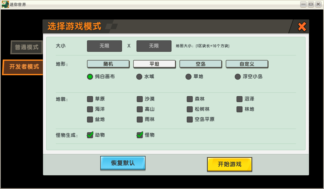This screenshot has width=324, height=189.
Task: Tick the 盆地 biome checkbox
Action: (x=90, y=120)
